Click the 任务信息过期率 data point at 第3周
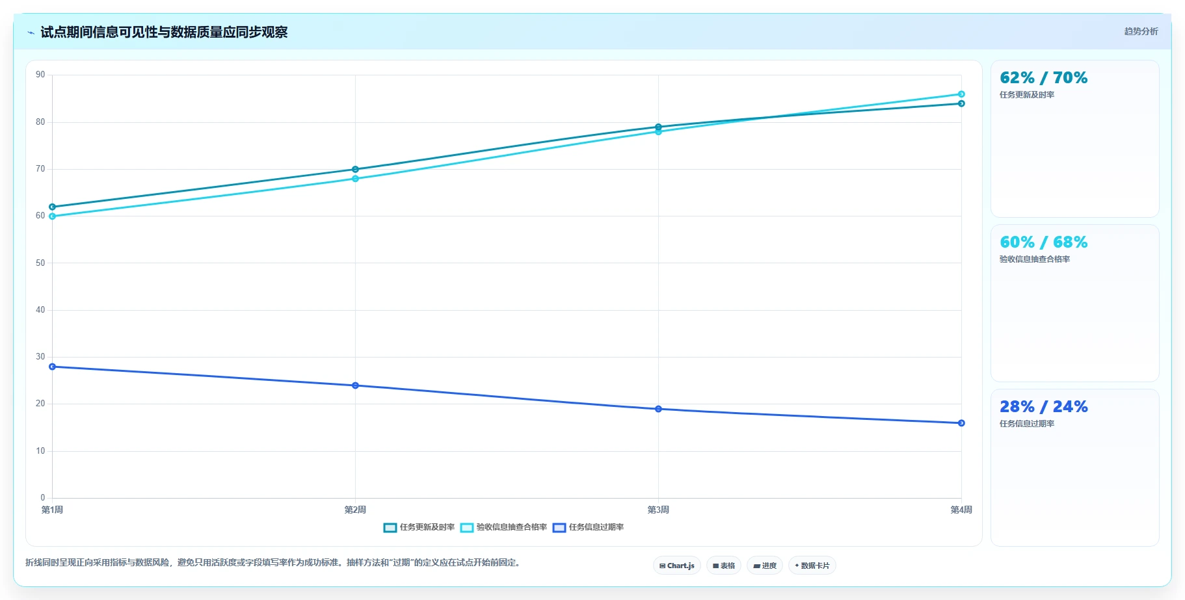Image resolution: width=1185 pixels, height=600 pixels. [x=658, y=409]
